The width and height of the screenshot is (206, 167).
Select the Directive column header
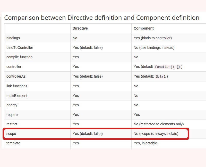(x=80, y=28)
